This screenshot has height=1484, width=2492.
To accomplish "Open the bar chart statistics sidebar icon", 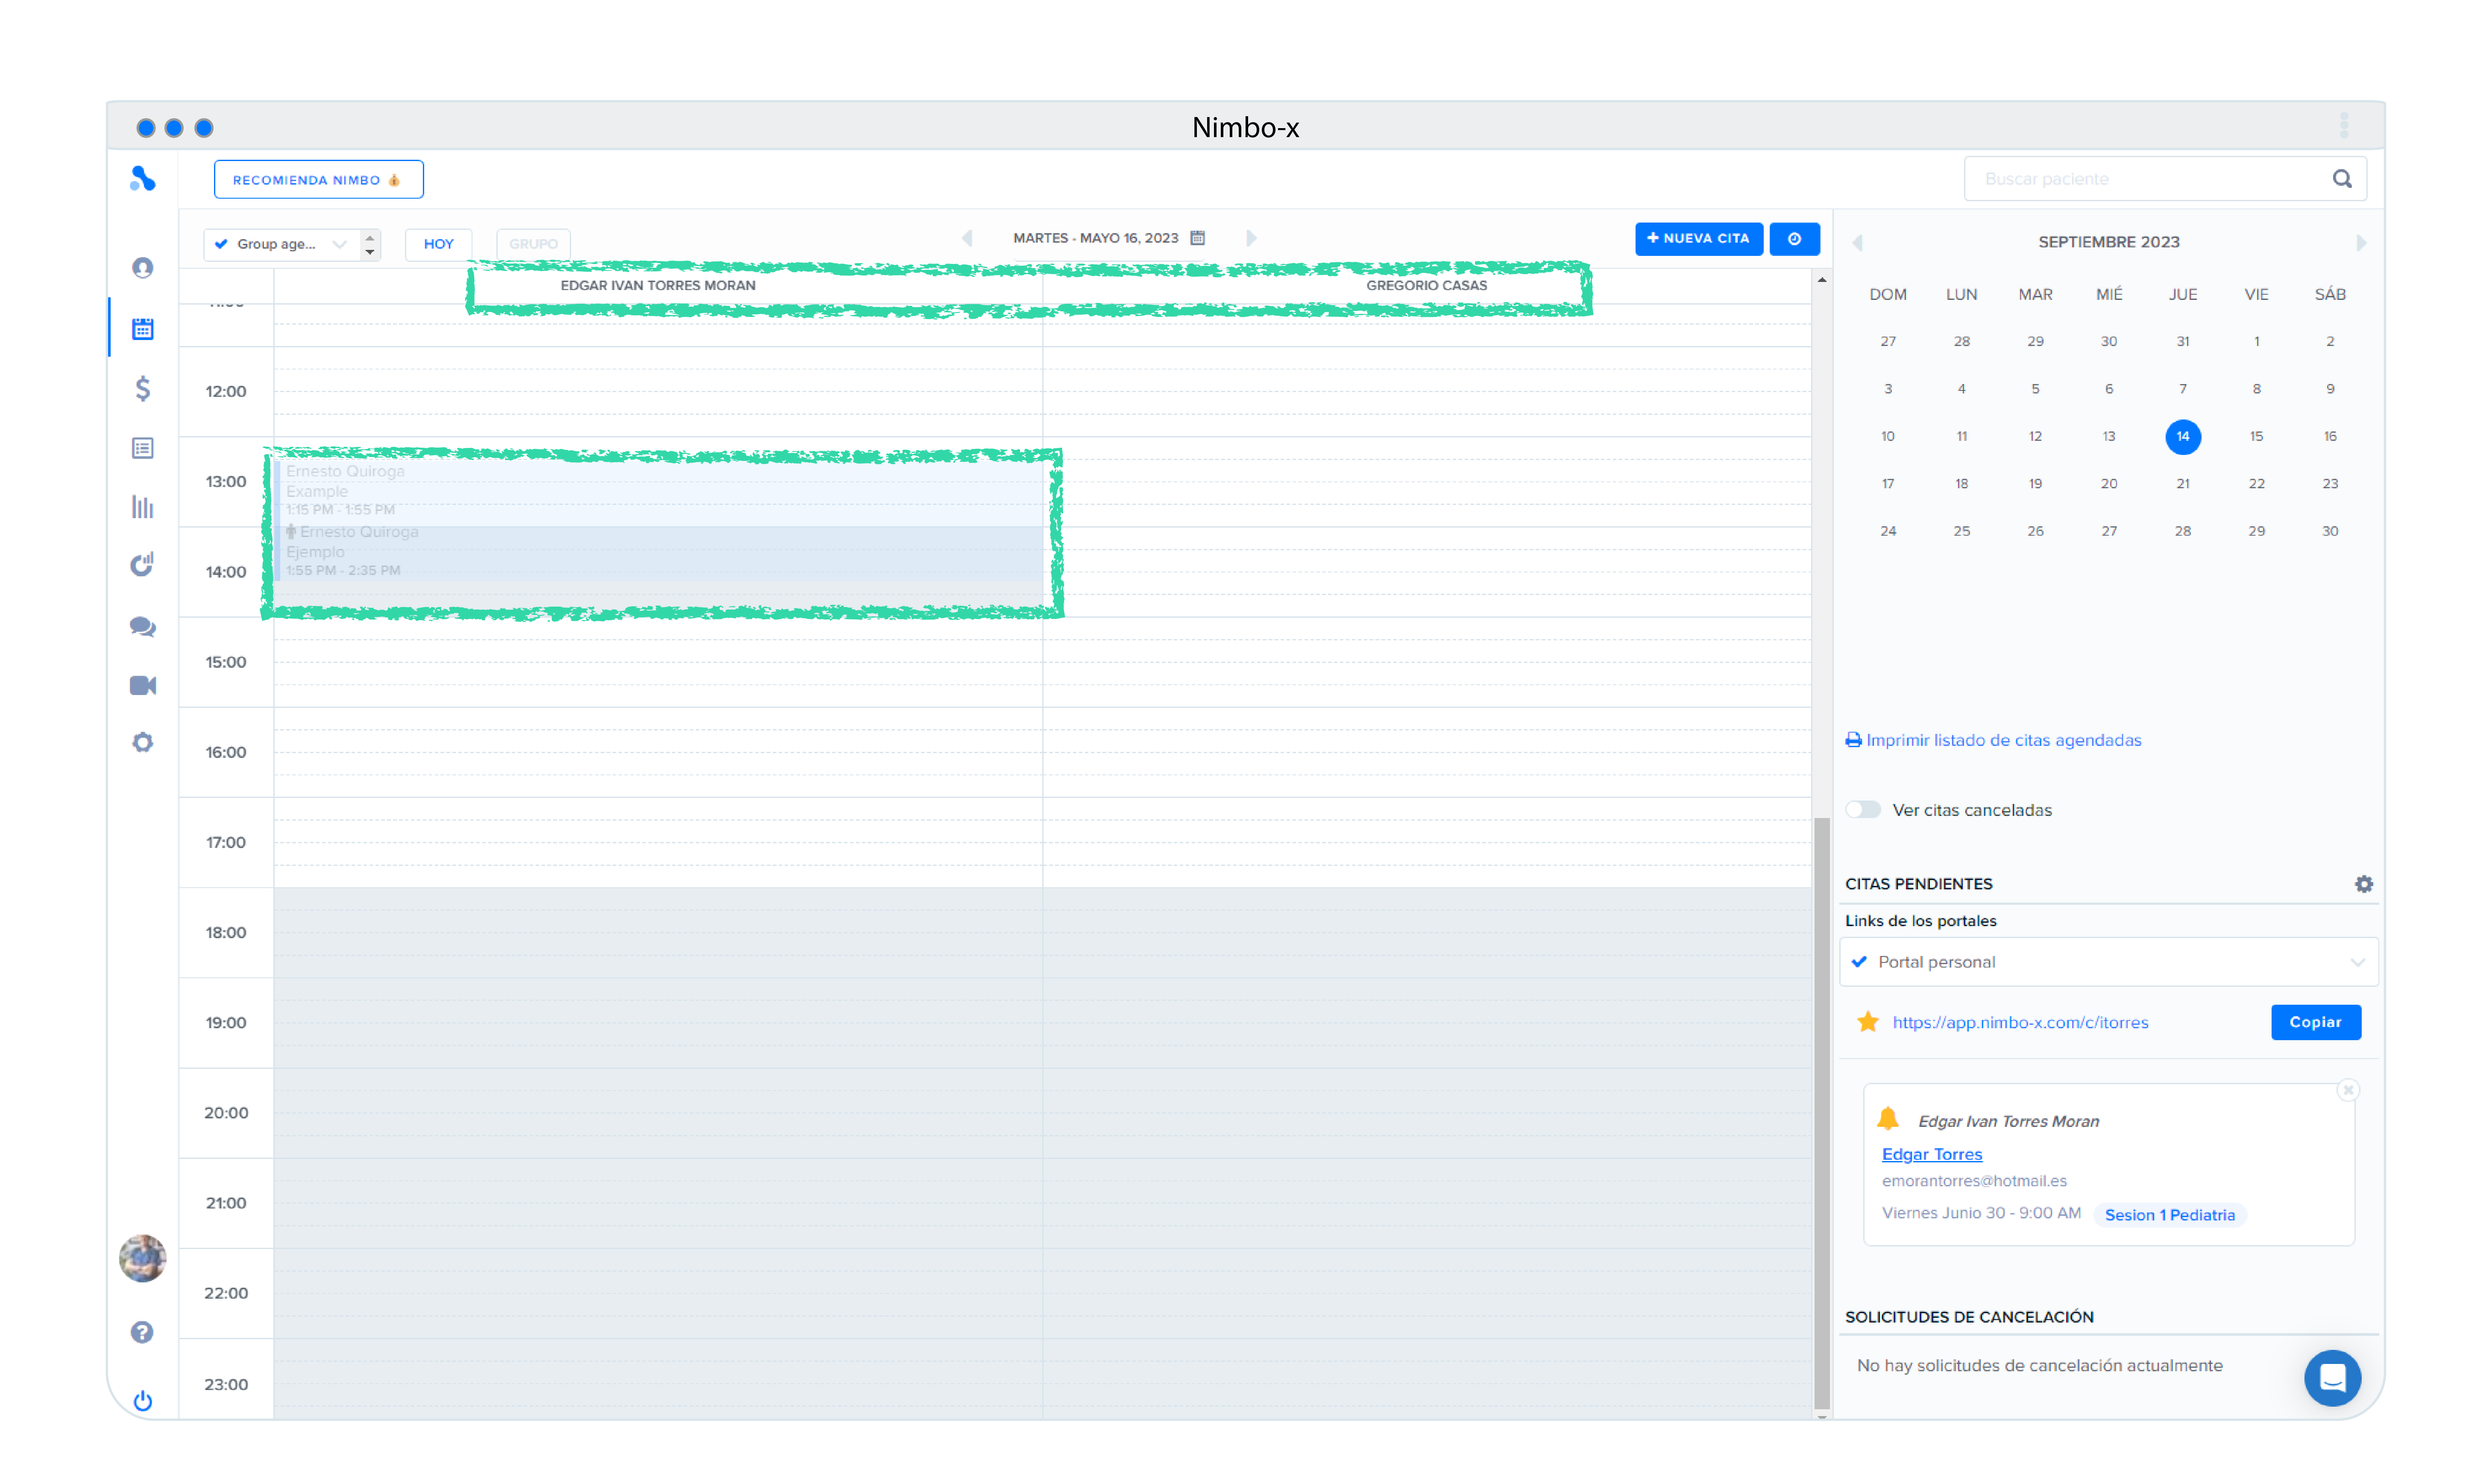I will [x=143, y=507].
